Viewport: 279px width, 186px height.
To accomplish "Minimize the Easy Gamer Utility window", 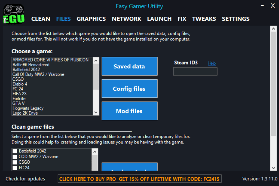I will click(x=262, y=6).
